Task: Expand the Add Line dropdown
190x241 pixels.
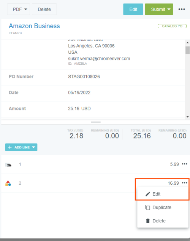Action: coord(33,147)
